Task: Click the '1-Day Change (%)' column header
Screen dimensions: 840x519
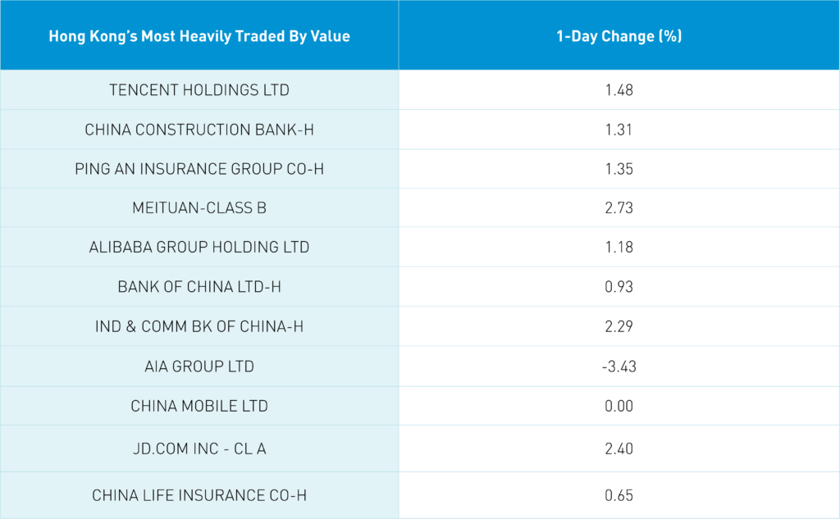Action: click(619, 36)
